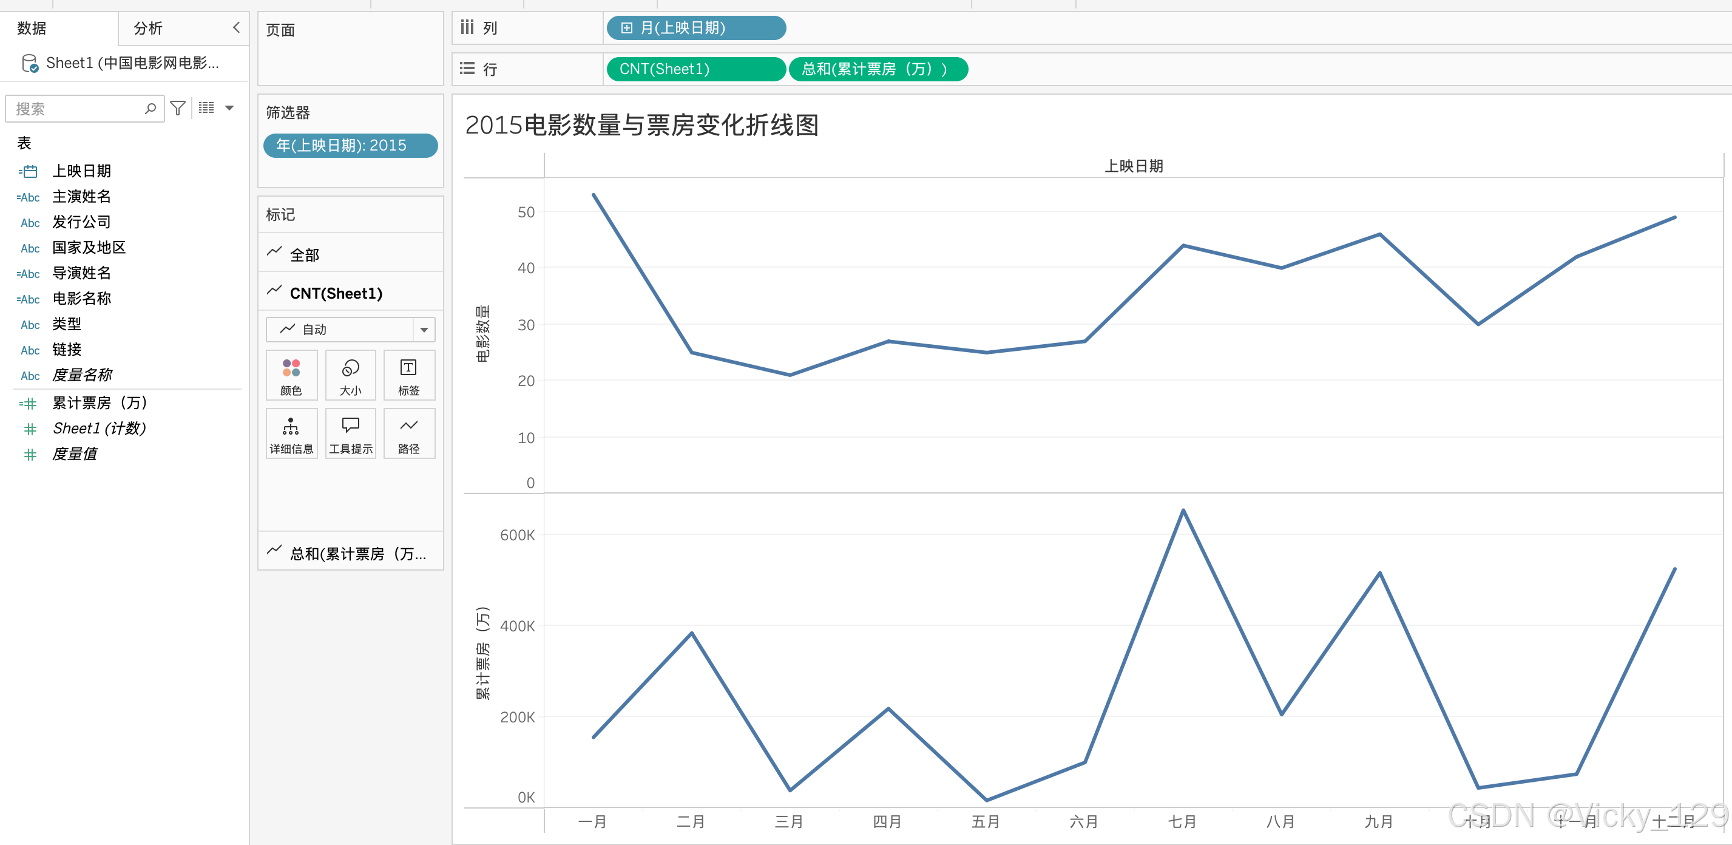Click the Label marks button

pos(409,375)
